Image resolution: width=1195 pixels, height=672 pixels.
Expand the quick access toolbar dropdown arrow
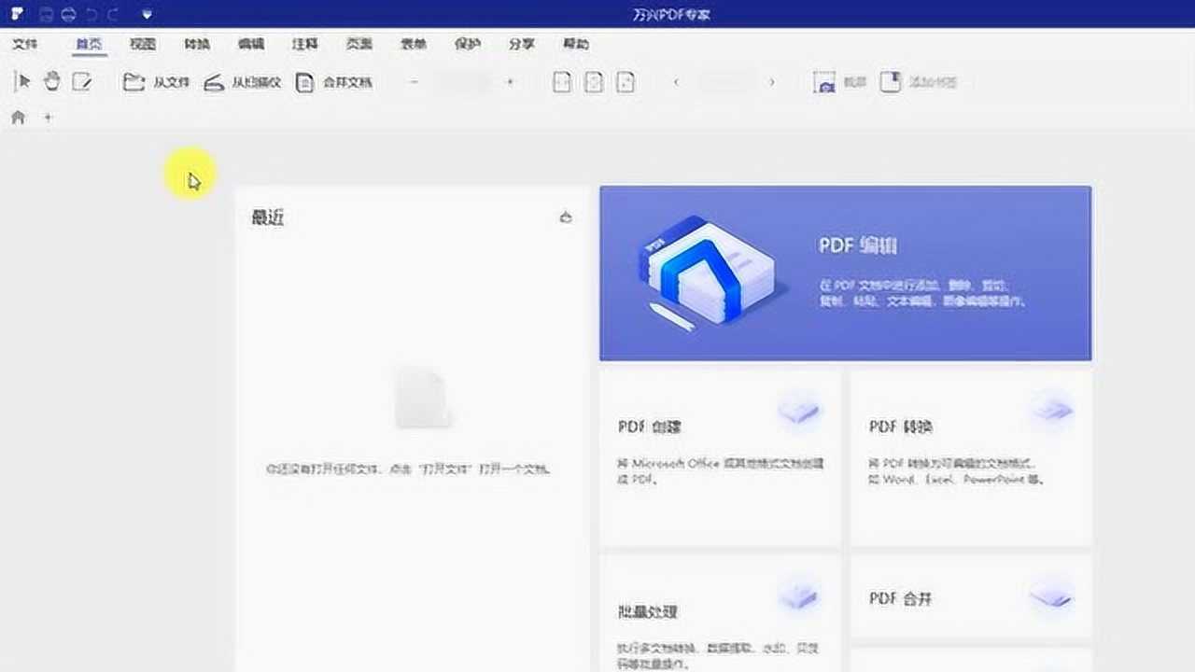[x=147, y=14]
